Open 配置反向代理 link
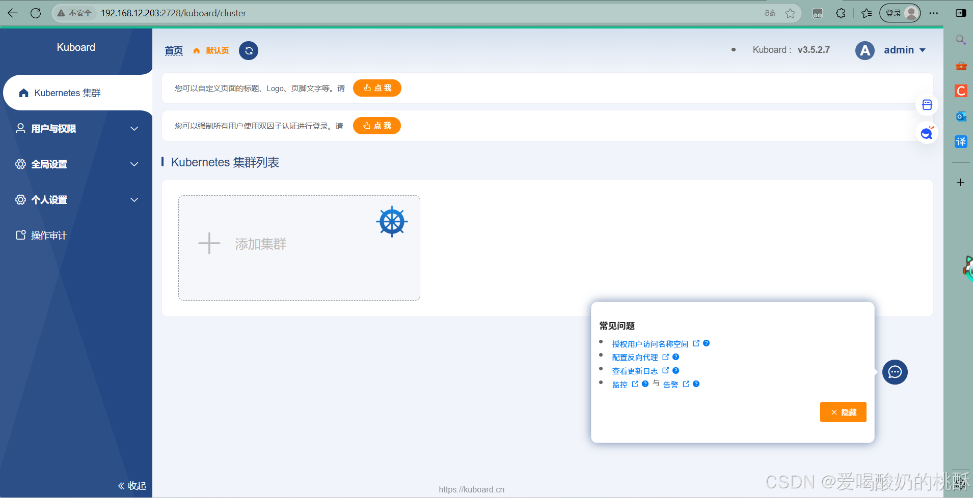 coord(635,357)
